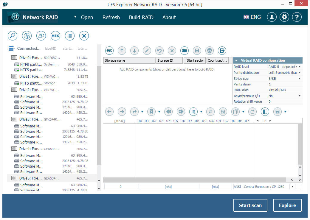Expand hex save options dropdown arrow

[285, 112]
